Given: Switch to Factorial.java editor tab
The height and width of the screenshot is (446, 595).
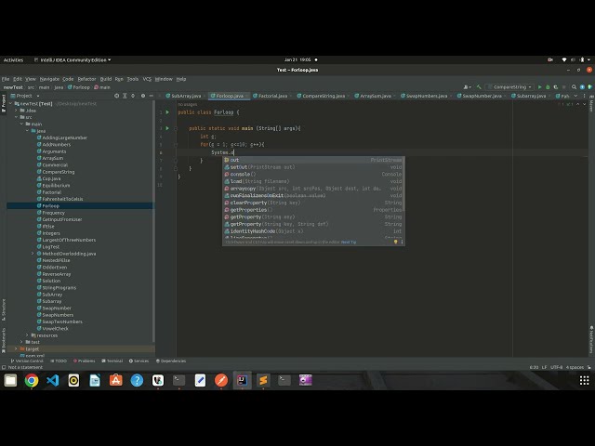Looking at the screenshot, I should (x=270, y=96).
